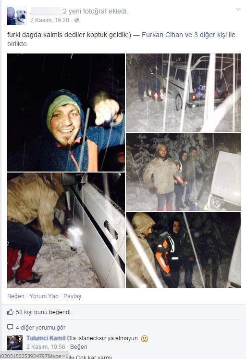The height and width of the screenshot is (359, 246).
Task: Like Tulumci Kamil's comment with Beğen
Action: click(x=79, y=346)
